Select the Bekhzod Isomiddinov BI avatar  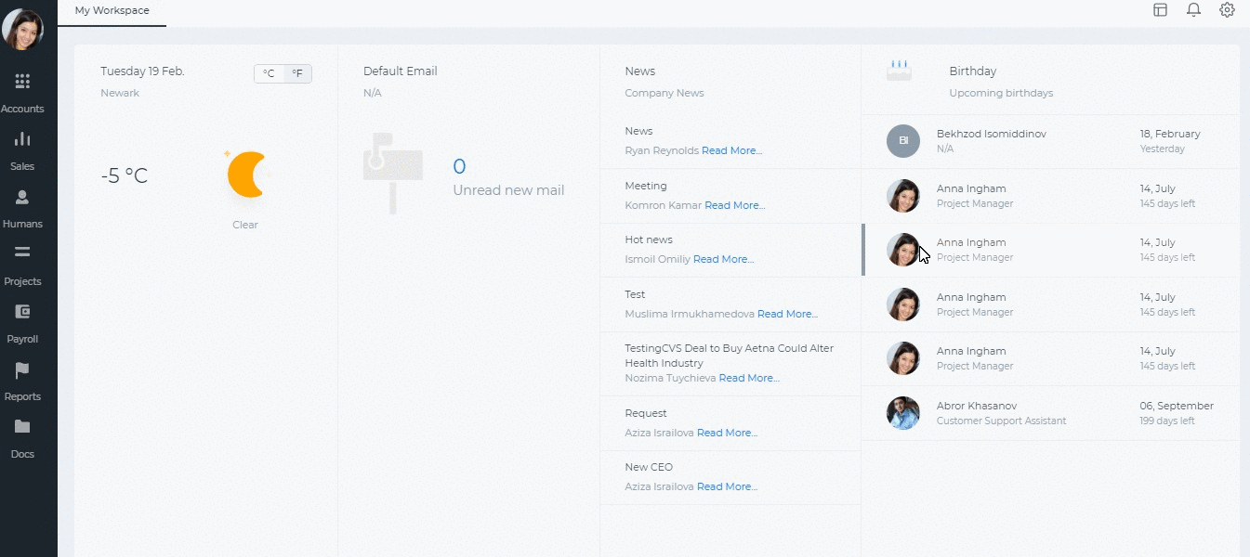903,141
